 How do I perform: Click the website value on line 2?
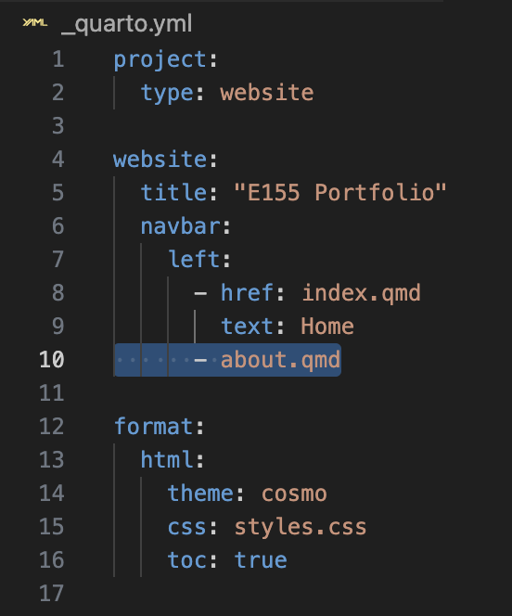[267, 93]
